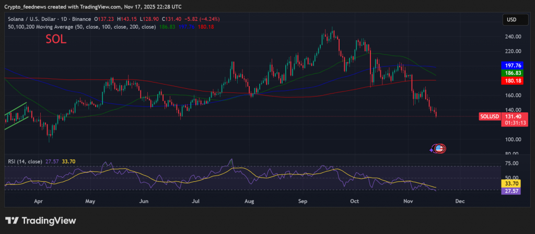The height and width of the screenshot is (234, 535).
Task: Click the red SOL text annotation
Action: pos(56,40)
